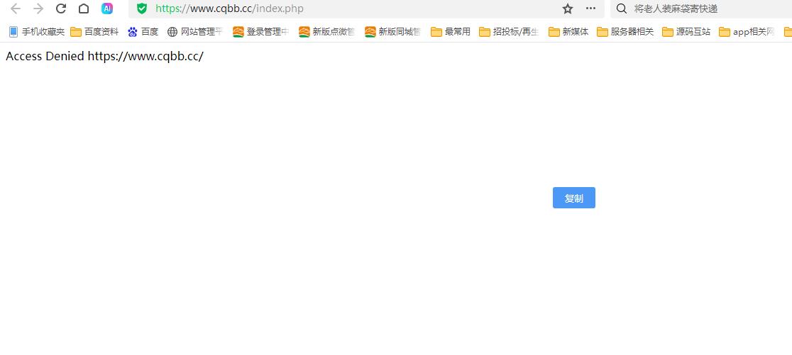
Task: Go to the browser home page icon
Action: (x=84, y=9)
